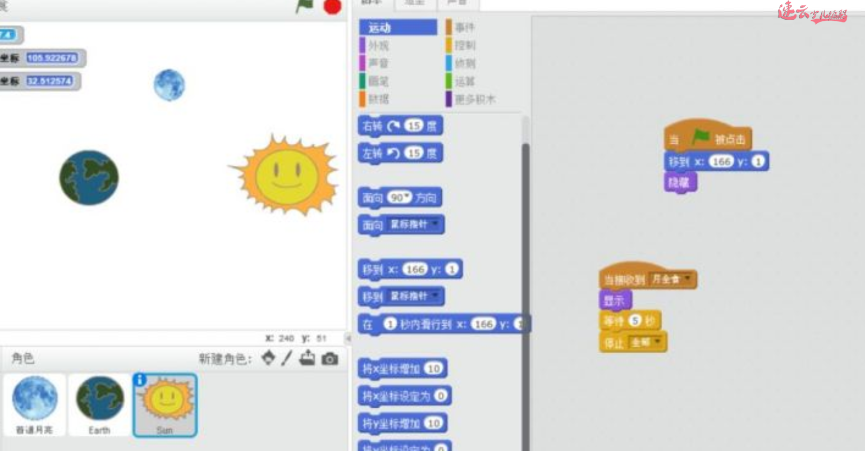Select the 控制 Control block category
Viewport: 865px width, 451px height.
tap(464, 46)
